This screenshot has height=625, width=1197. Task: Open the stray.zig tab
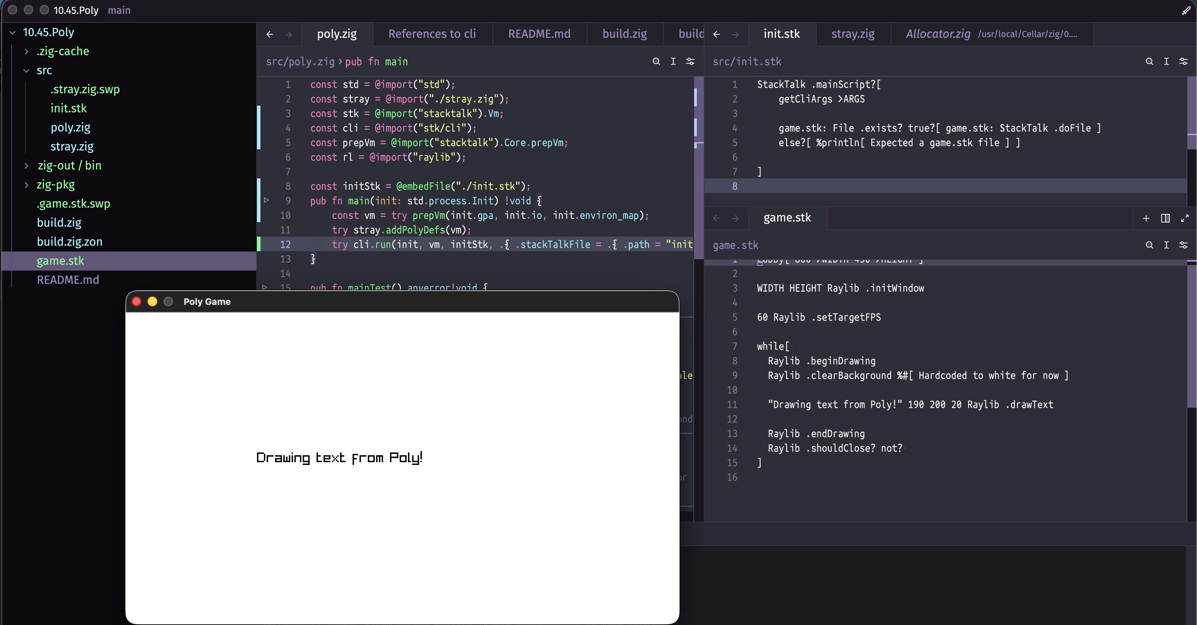click(x=853, y=34)
